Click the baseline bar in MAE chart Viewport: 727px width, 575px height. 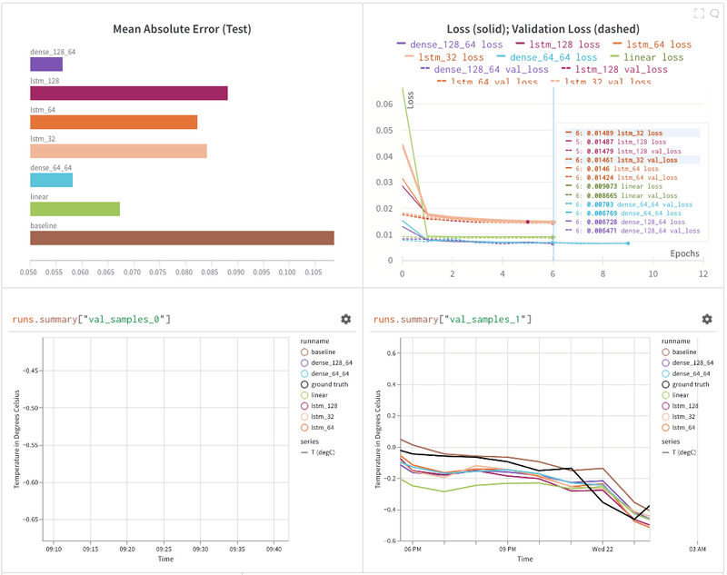point(183,238)
